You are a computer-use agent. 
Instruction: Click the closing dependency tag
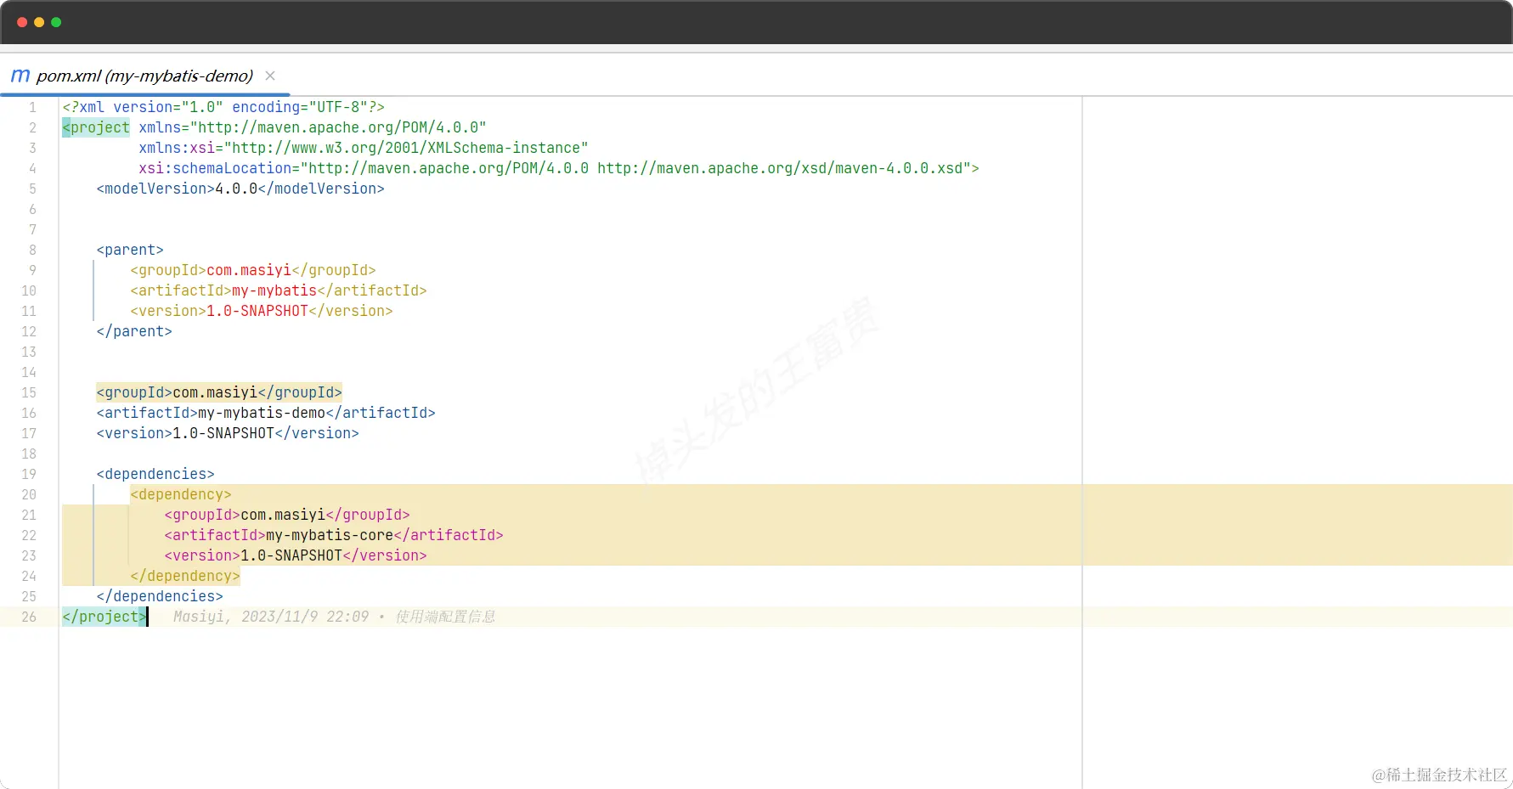[x=185, y=576]
